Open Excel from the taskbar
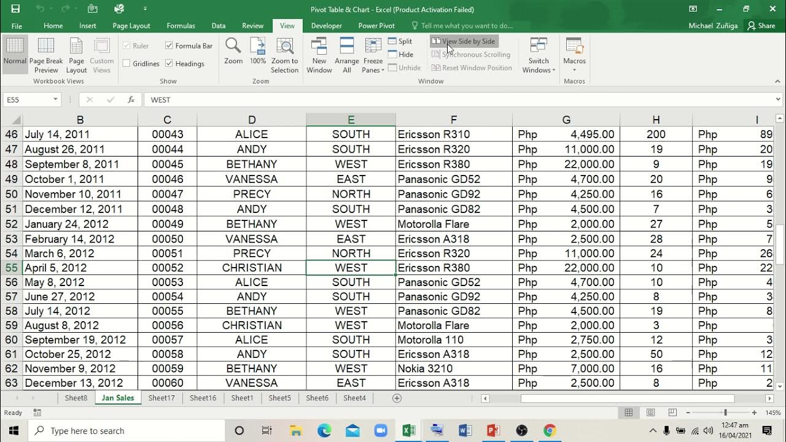 pos(409,430)
